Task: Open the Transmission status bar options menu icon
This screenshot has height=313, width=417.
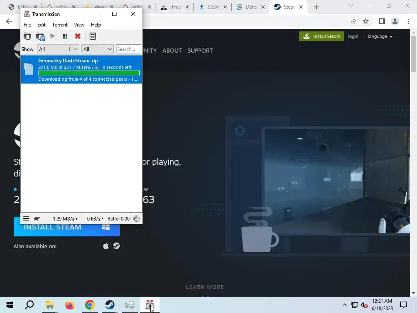Action: (x=26, y=218)
